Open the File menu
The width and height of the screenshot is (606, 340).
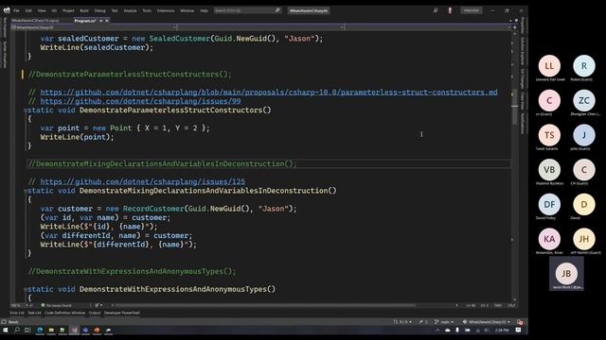[16, 10]
